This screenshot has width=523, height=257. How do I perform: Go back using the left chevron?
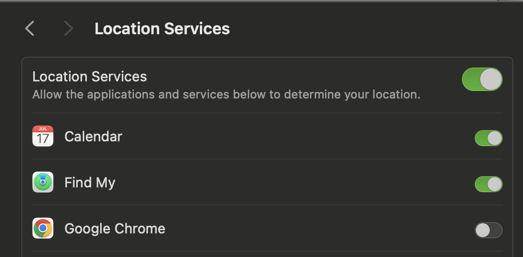pos(30,28)
